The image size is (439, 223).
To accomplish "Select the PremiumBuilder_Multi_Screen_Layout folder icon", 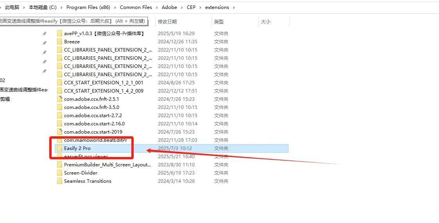I will coord(59,164).
